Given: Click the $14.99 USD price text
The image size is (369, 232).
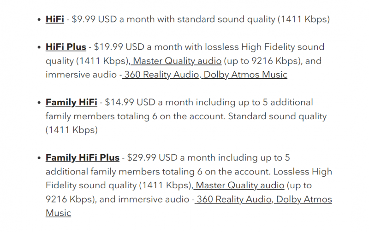Looking at the screenshot, I should coord(130,102).
